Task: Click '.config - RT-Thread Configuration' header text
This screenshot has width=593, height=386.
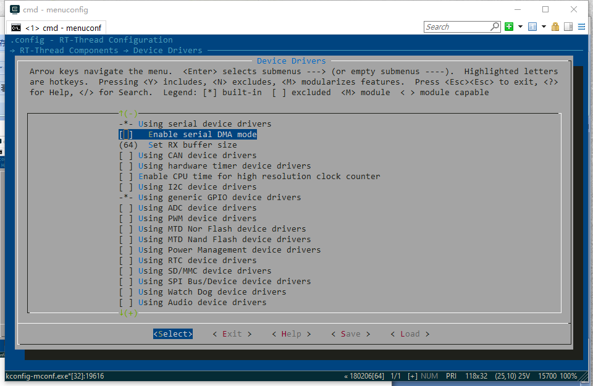Action: coord(91,40)
